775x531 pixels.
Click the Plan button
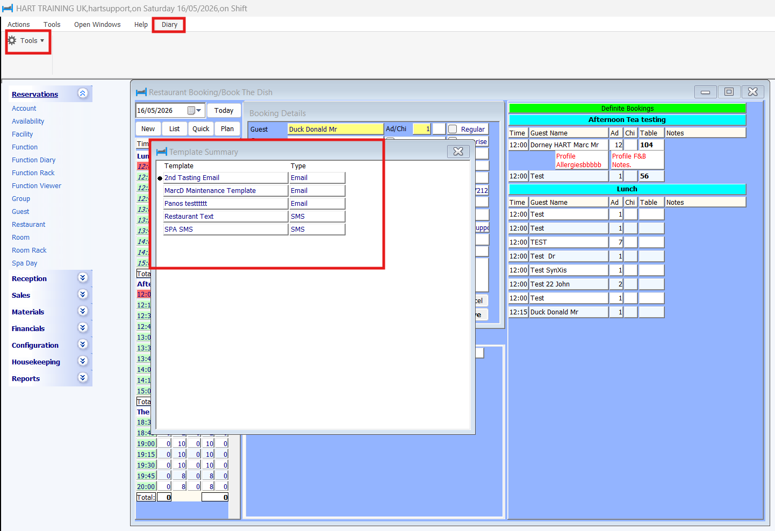point(227,129)
